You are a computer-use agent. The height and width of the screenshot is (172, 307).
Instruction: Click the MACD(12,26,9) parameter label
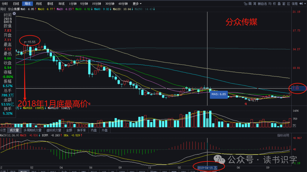point(10,135)
